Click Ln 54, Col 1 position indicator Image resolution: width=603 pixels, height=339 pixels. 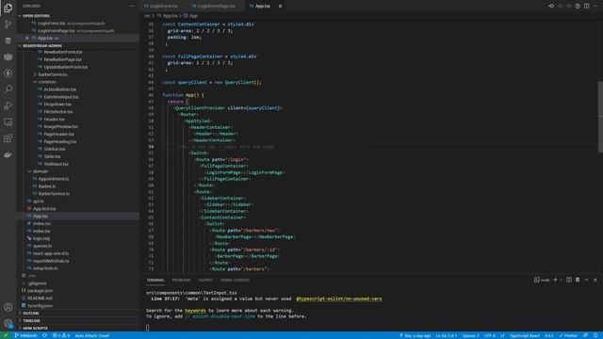(447, 335)
